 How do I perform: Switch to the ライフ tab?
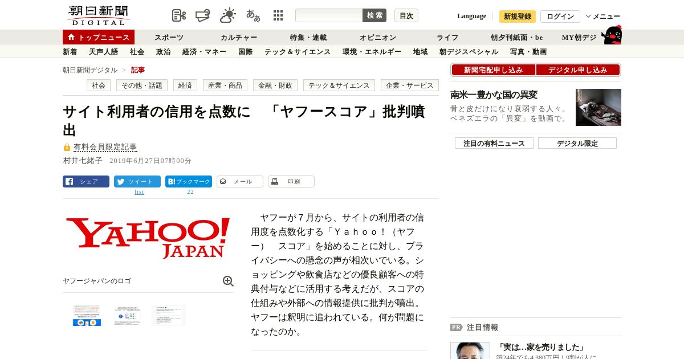coord(447,37)
